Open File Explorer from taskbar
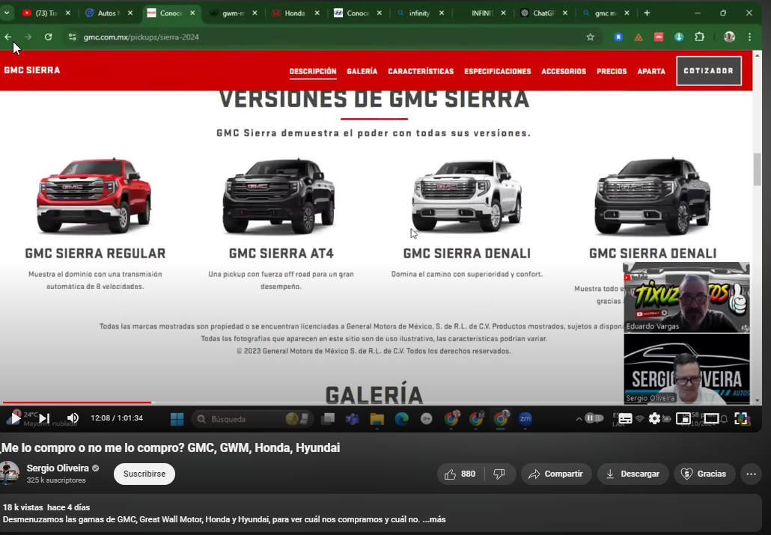Image resolution: width=771 pixels, height=535 pixels. coord(377,419)
